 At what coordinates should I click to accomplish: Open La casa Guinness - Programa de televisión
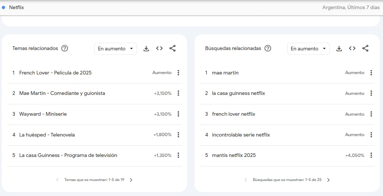[x=68, y=155]
